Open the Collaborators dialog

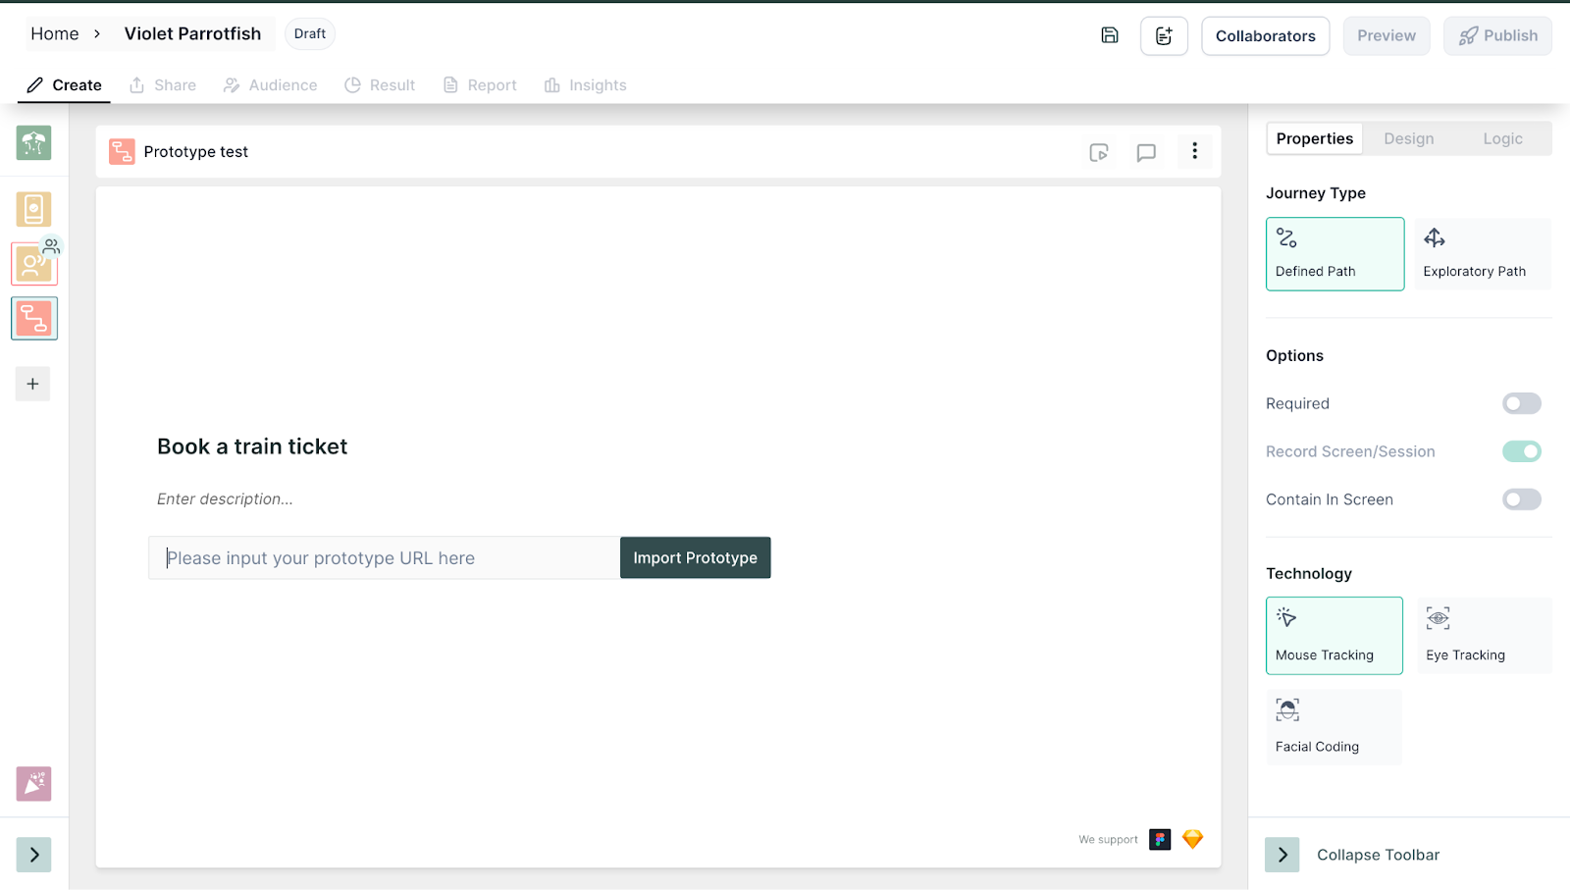point(1265,35)
